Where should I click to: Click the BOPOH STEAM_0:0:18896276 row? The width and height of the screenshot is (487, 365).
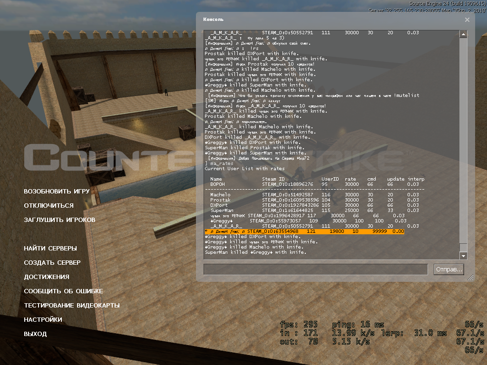click(x=314, y=184)
